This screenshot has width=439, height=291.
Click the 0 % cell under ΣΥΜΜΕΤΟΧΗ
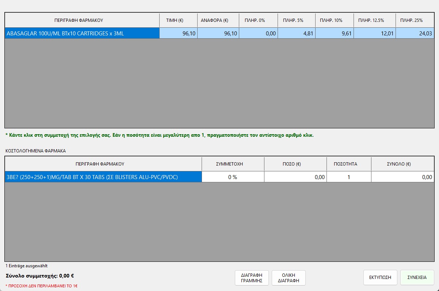coord(233,177)
